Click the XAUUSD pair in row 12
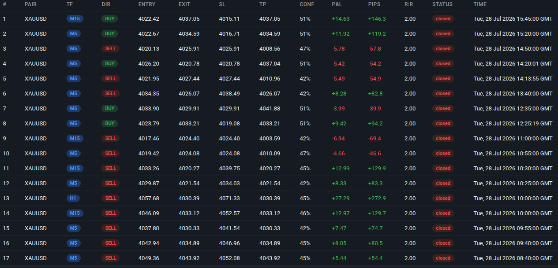The width and height of the screenshot is (558, 268). (x=35, y=184)
